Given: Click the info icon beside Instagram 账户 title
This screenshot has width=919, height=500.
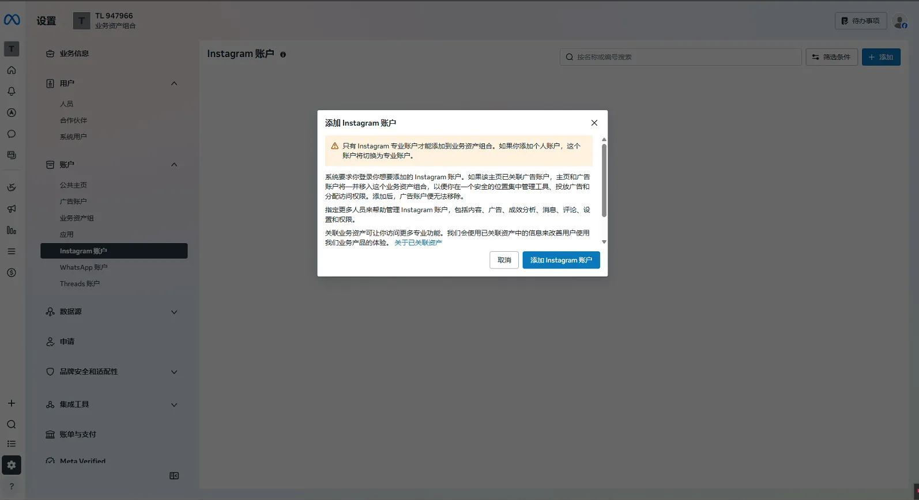Looking at the screenshot, I should 283,55.
